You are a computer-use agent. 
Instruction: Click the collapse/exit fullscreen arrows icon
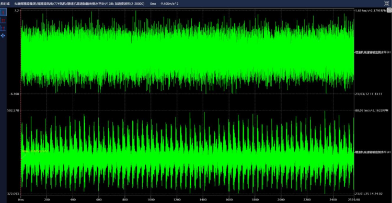tap(386, 3)
